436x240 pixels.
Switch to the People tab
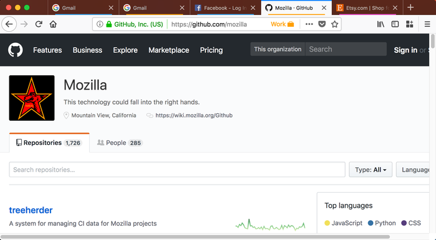click(x=120, y=143)
